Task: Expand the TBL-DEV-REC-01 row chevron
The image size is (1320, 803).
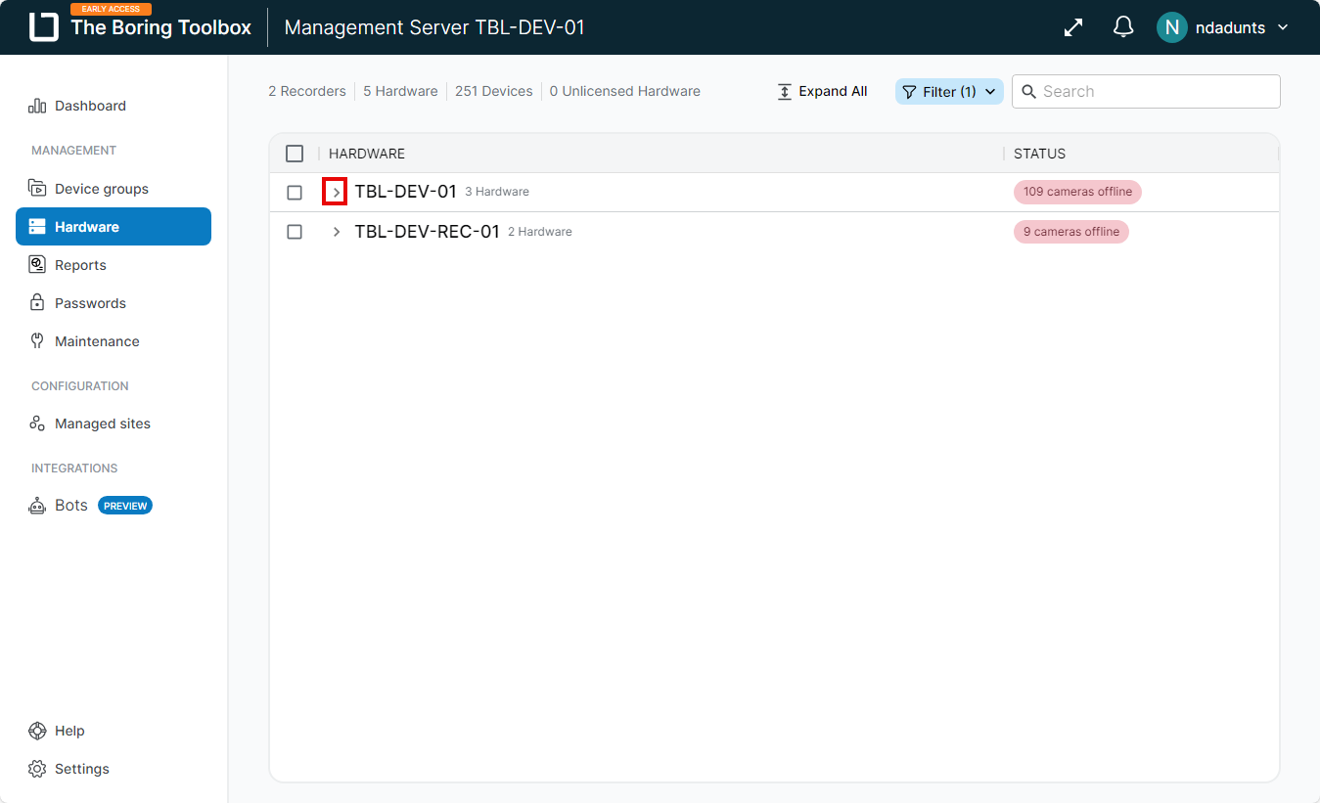Action: (x=336, y=232)
